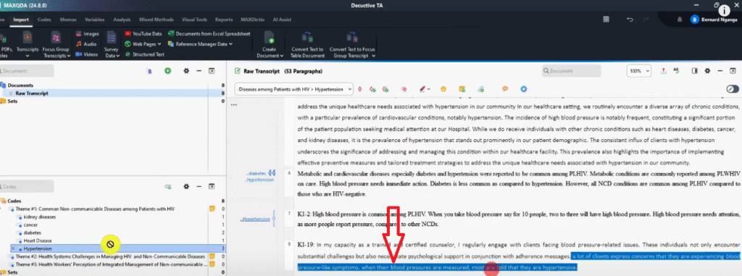Import Audio files

pyautogui.click(x=86, y=44)
